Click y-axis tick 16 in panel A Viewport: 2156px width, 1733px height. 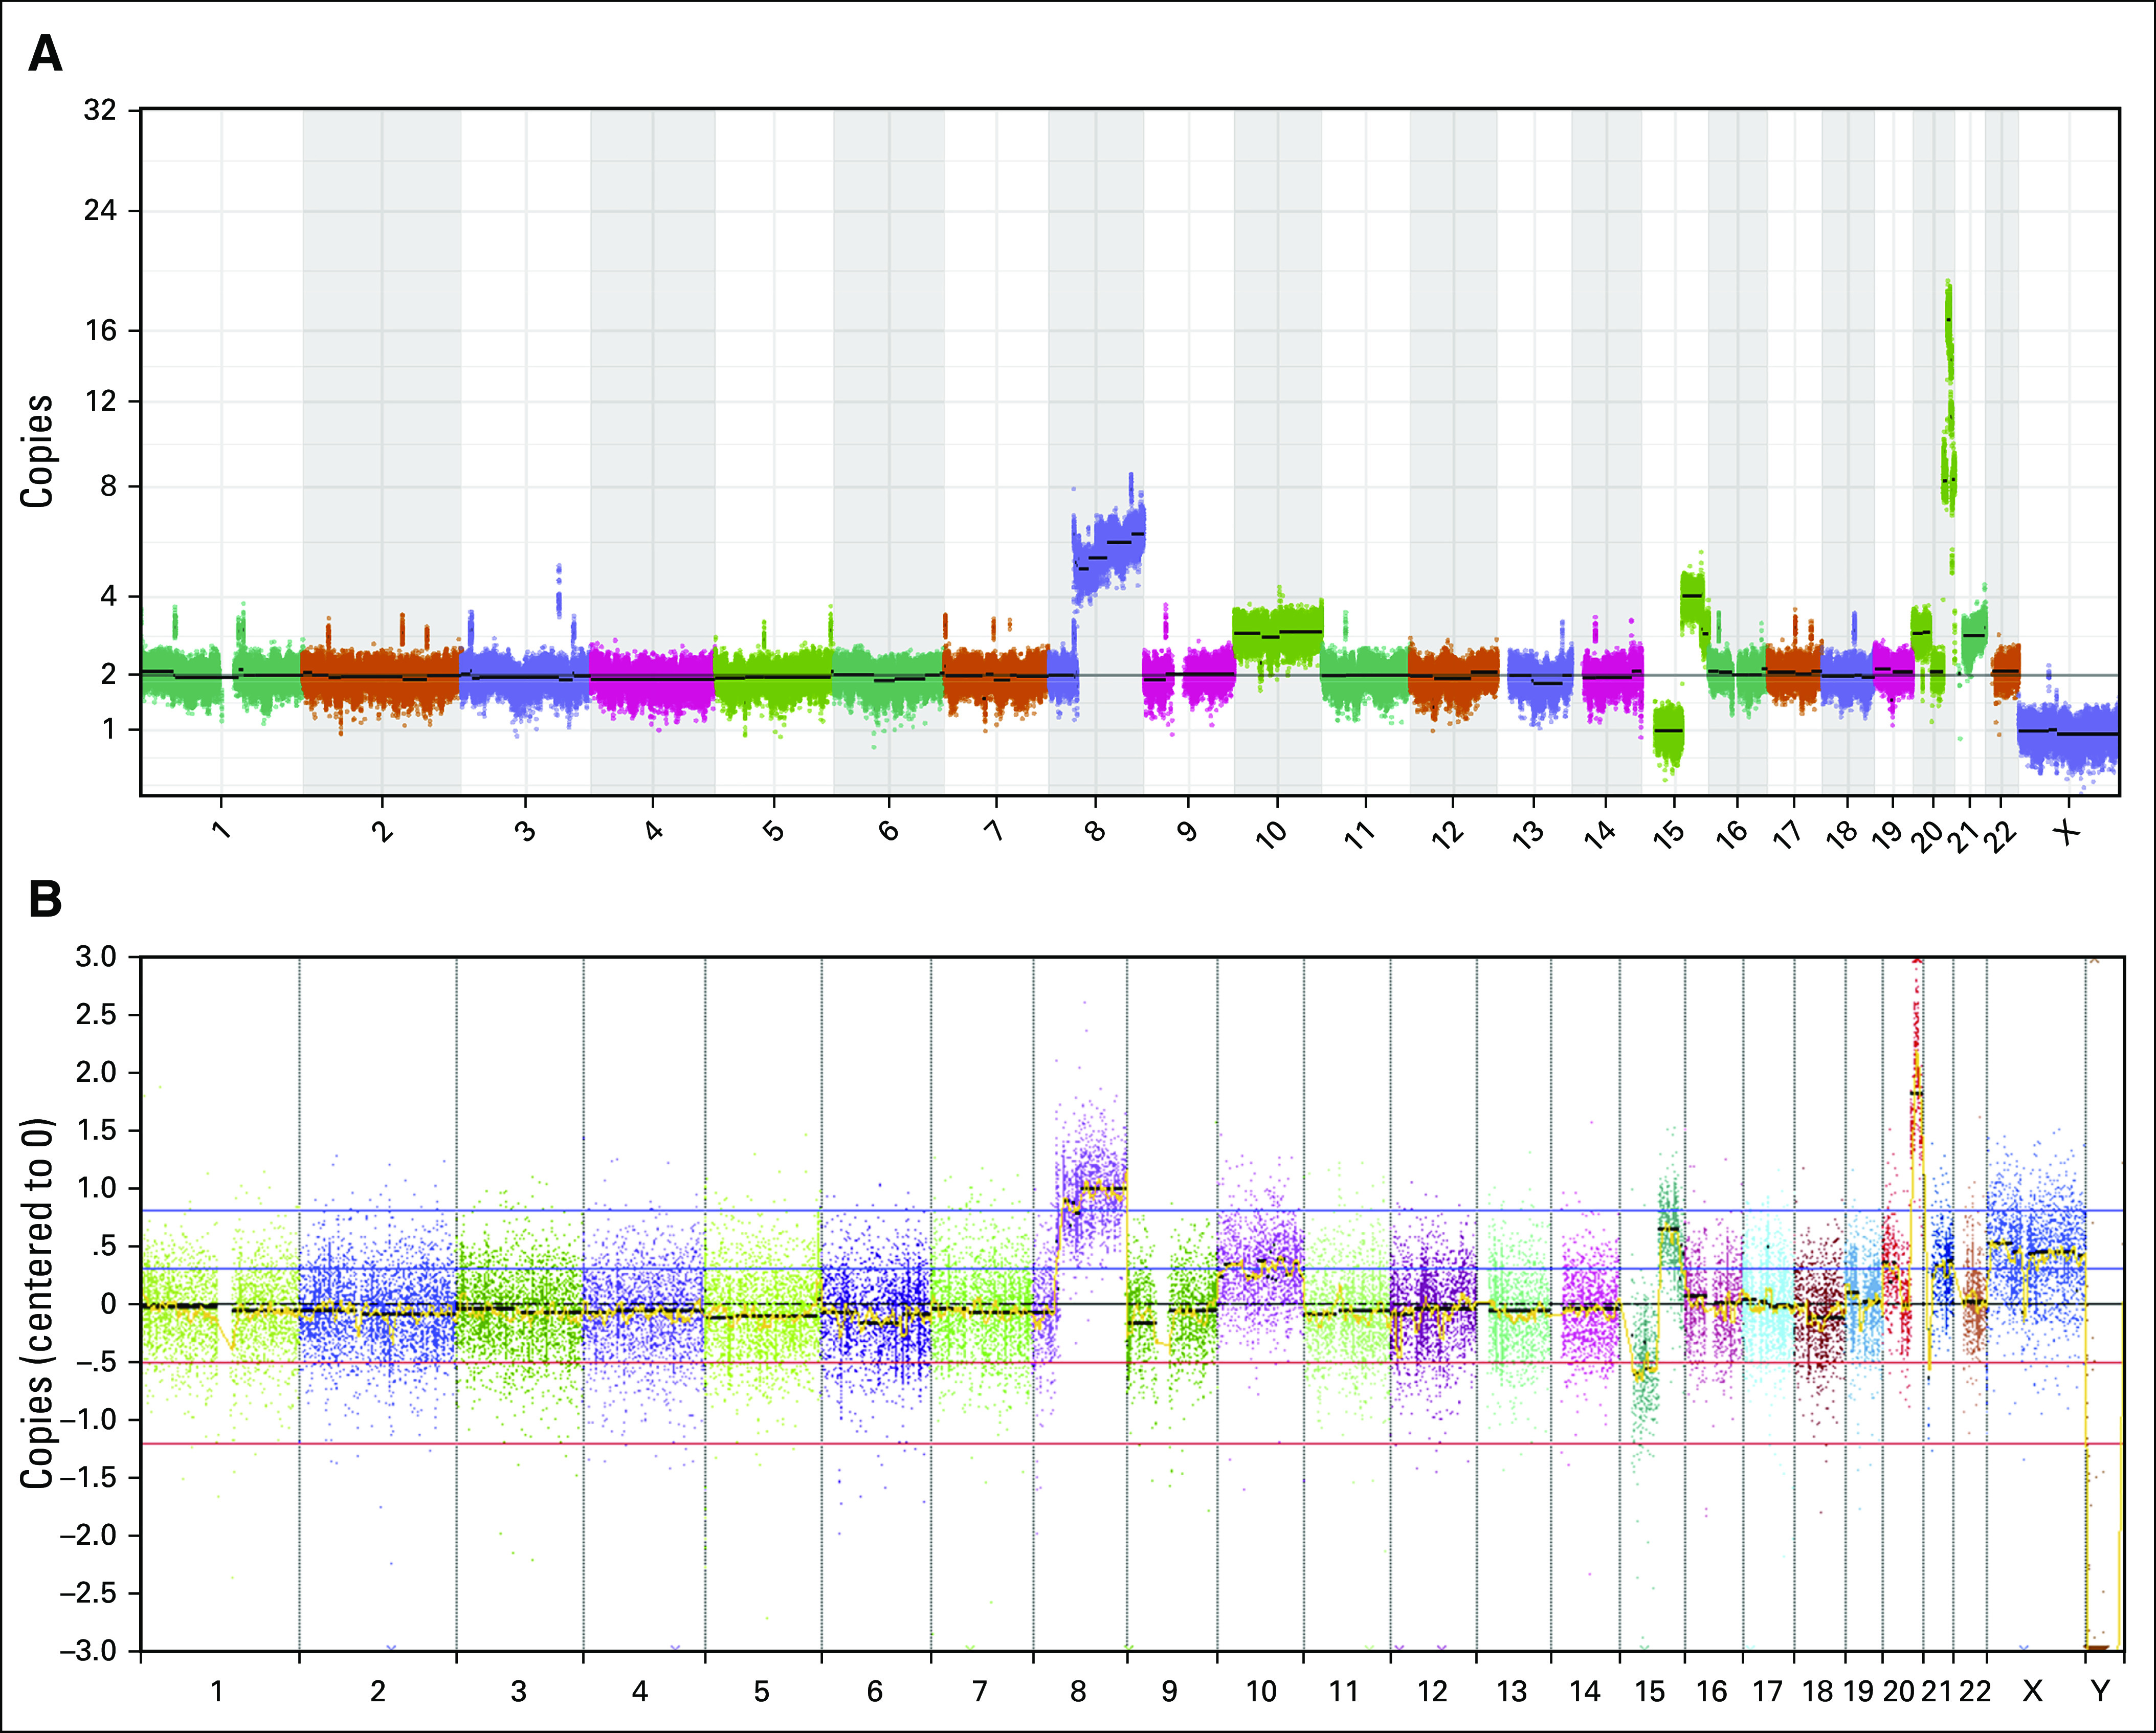pyautogui.click(x=100, y=330)
